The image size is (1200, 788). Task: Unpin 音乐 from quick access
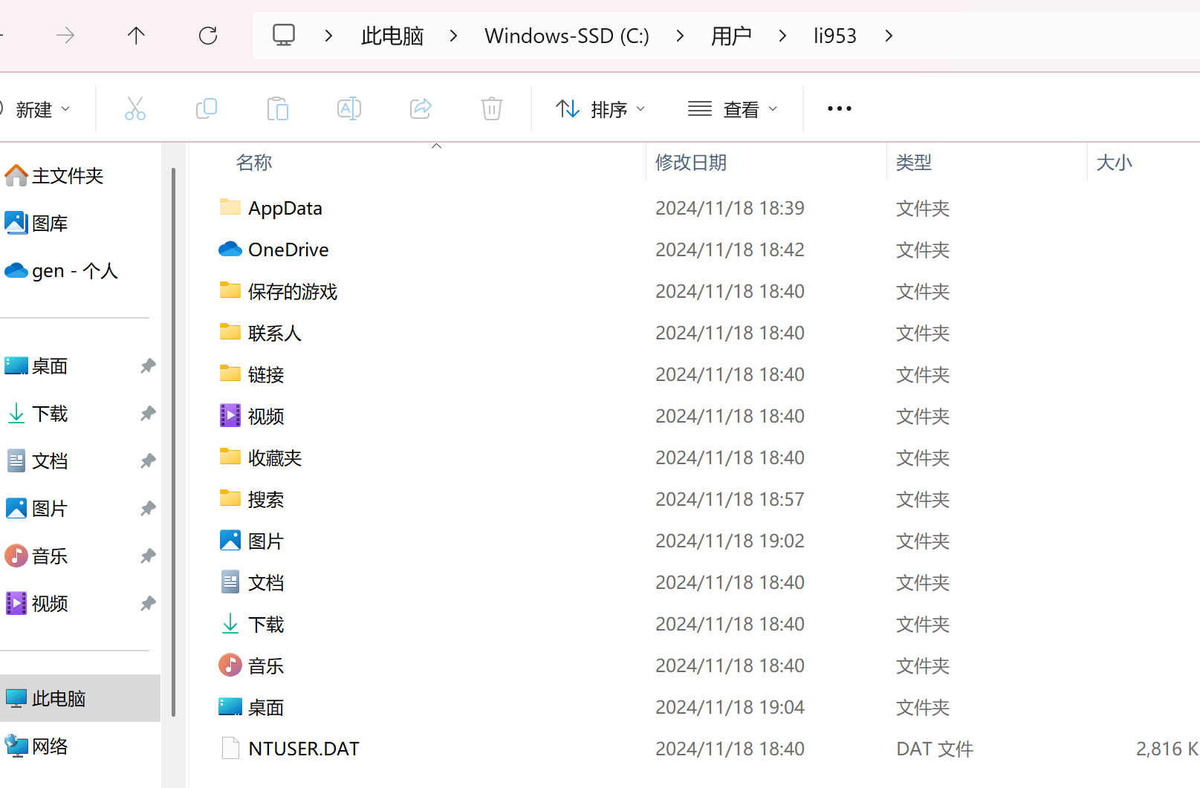click(146, 556)
